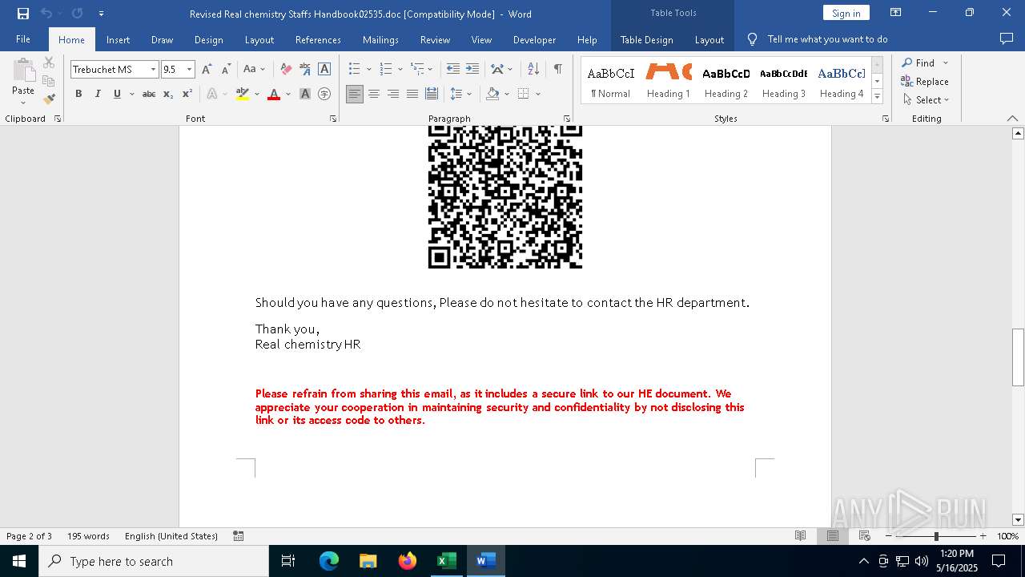Align text to the right
The image size is (1025, 577).
[393, 94]
